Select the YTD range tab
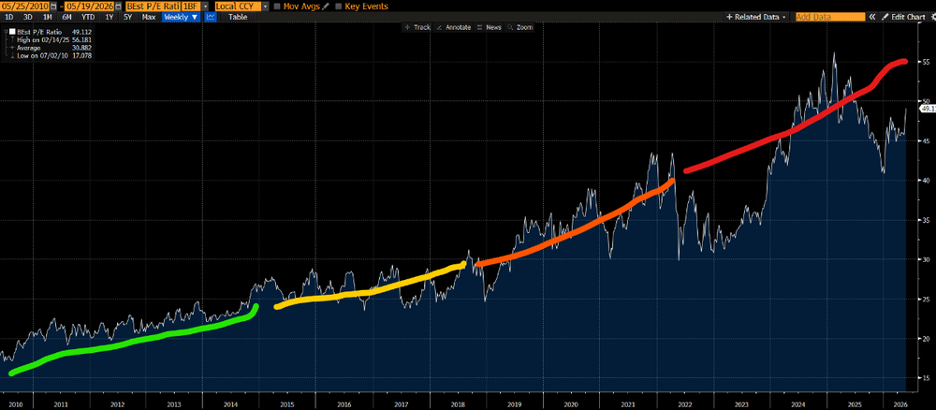Viewport: 936px width, 410px height. tap(88, 17)
